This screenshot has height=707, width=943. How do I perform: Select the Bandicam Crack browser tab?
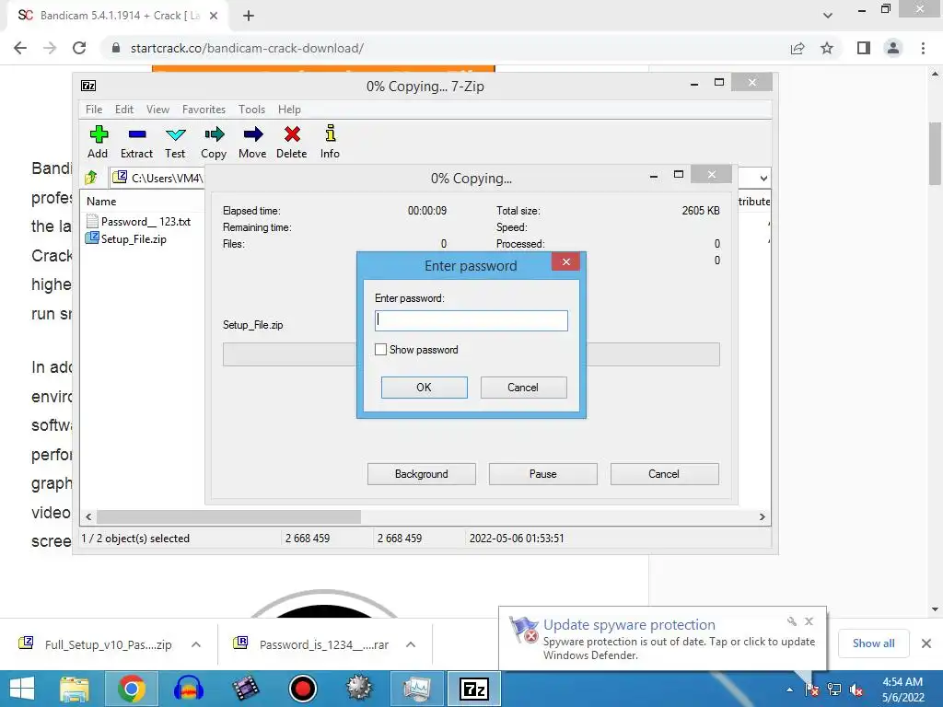click(x=118, y=16)
